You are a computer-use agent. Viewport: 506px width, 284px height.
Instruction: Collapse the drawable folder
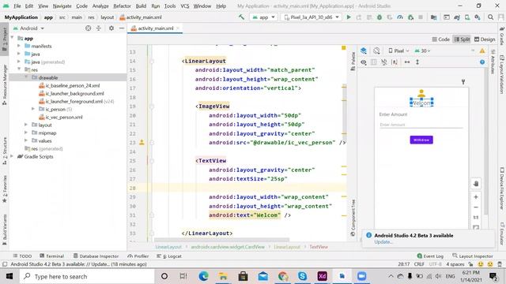tap(26, 77)
